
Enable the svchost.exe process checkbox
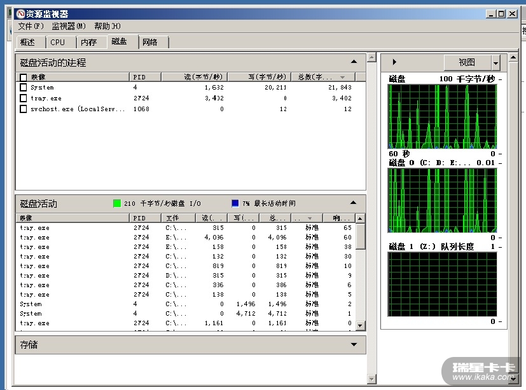24,109
